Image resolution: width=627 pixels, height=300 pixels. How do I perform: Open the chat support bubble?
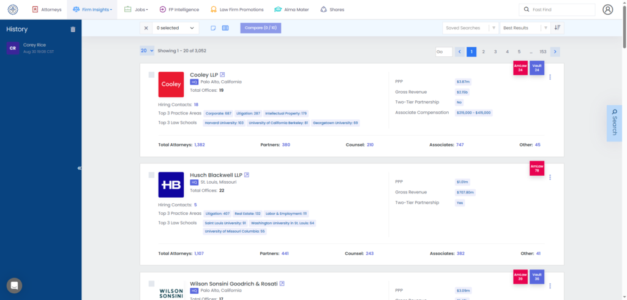[x=14, y=285]
